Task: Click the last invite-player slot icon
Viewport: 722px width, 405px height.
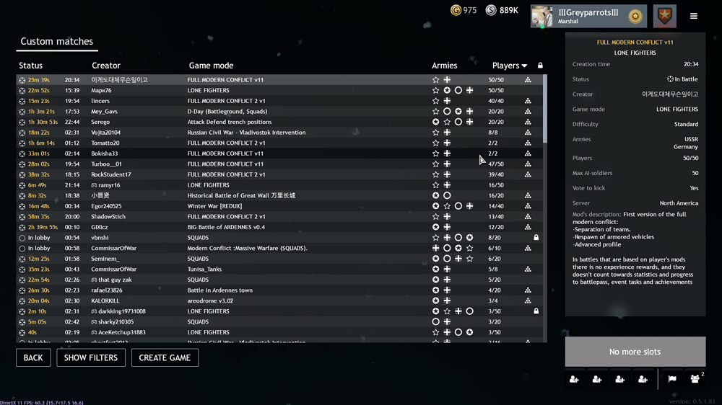Action: pyautogui.click(x=643, y=379)
